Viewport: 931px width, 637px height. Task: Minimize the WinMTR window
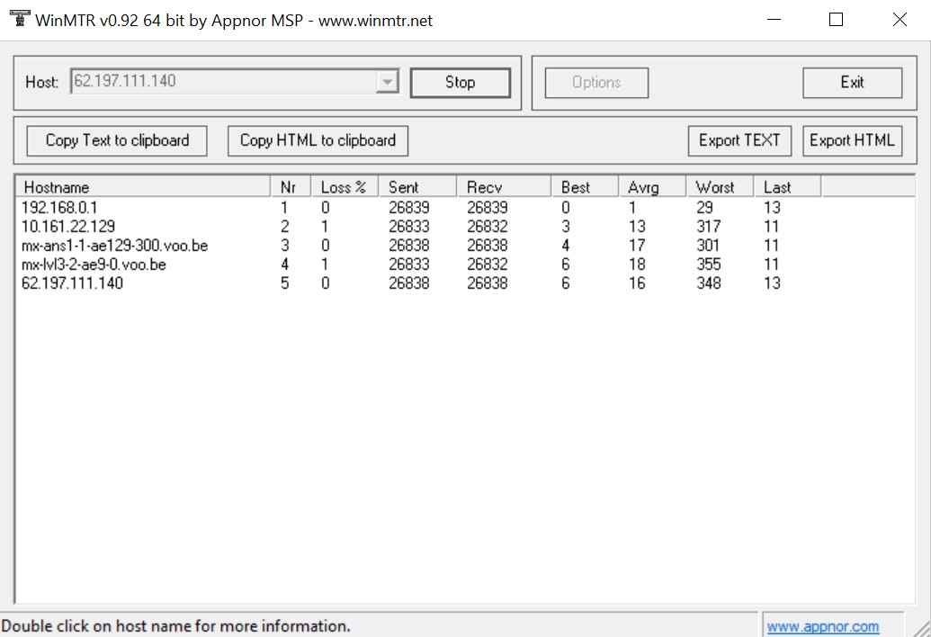pyautogui.click(x=774, y=20)
